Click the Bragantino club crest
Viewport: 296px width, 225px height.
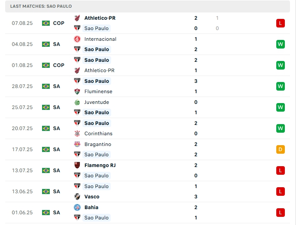[x=77, y=144]
